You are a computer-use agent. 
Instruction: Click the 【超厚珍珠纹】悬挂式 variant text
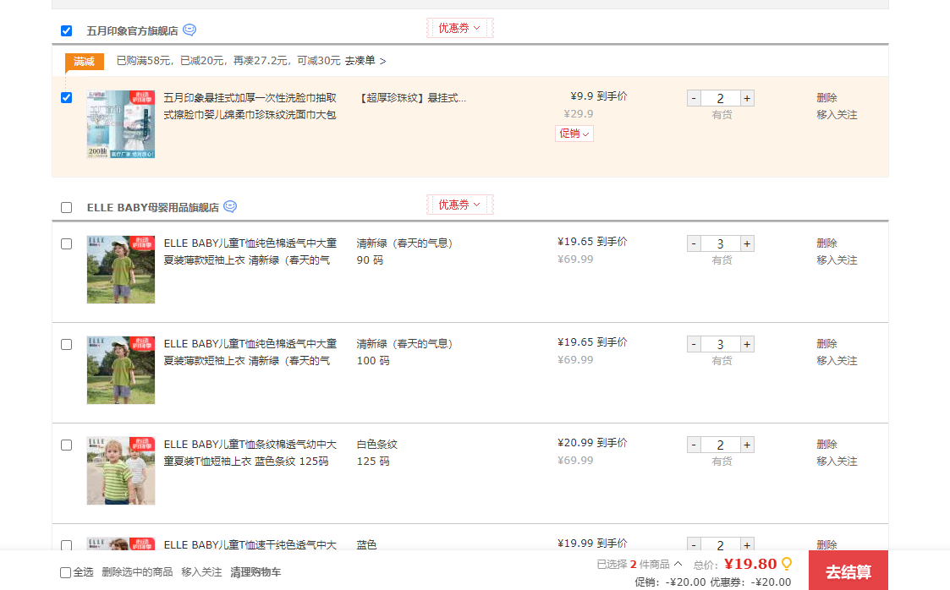pos(413,97)
